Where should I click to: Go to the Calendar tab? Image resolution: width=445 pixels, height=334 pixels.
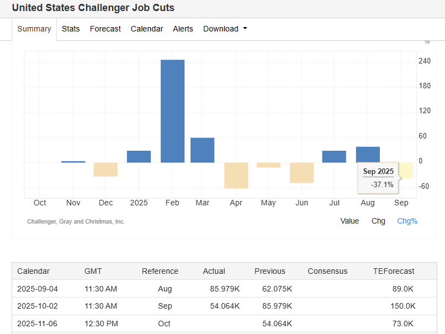click(147, 29)
